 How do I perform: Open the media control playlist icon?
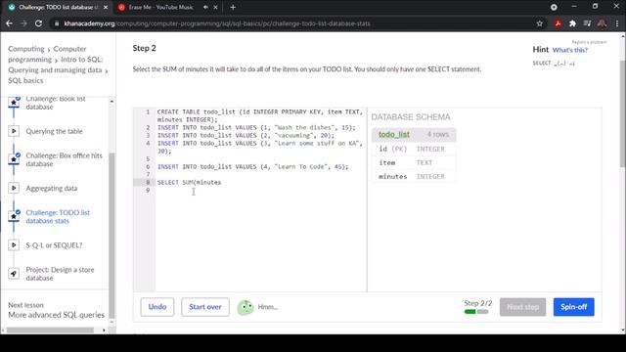[587, 23]
